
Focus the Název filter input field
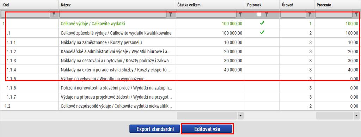pyautogui.click(x=113, y=14)
